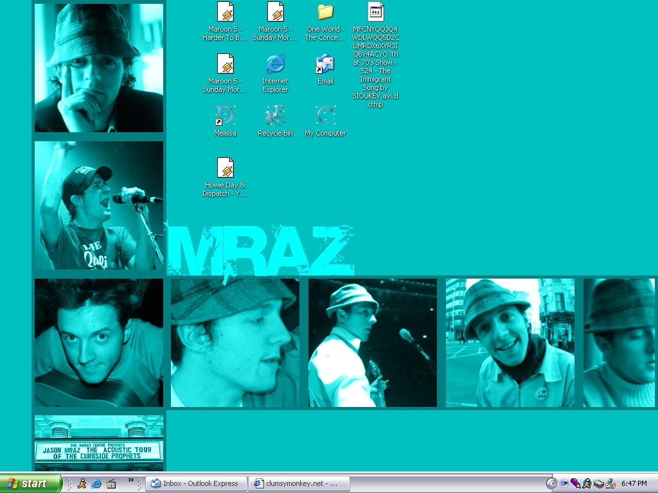The height and width of the screenshot is (493, 658).
Task: Select the That 70's Show avi.dctmp file
Action: (x=375, y=12)
